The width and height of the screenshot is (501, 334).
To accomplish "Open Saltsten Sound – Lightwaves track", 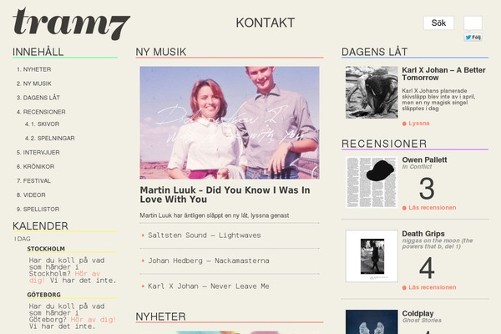I will 205,235.
